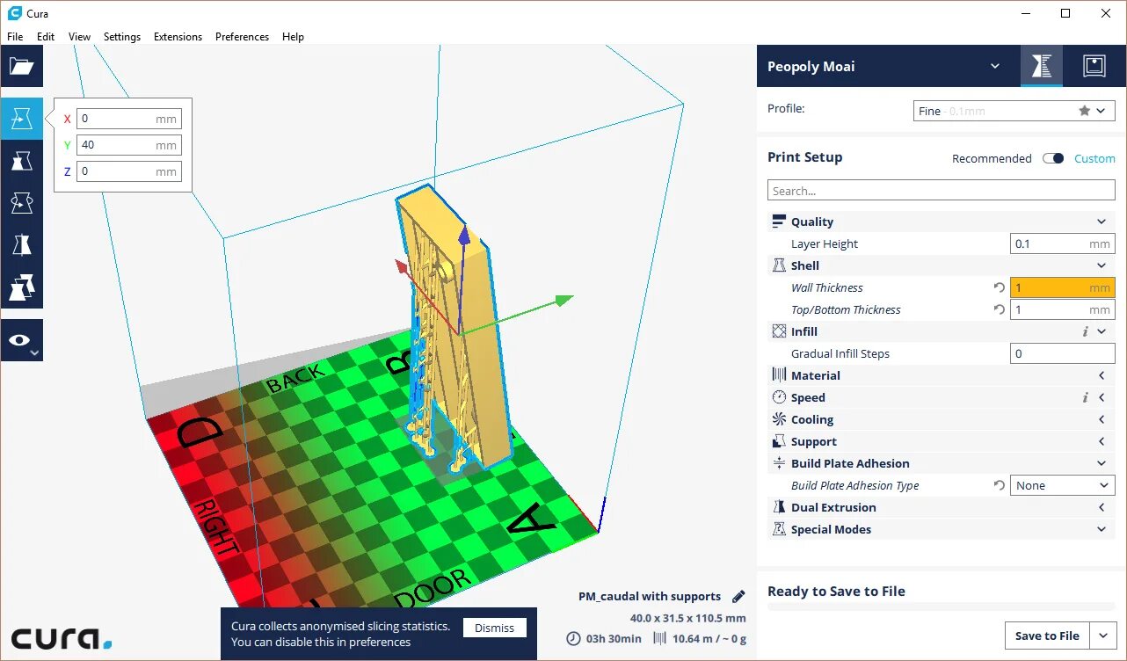Select the Scale tool
Image resolution: width=1127 pixels, height=661 pixels.
click(x=22, y=159)
